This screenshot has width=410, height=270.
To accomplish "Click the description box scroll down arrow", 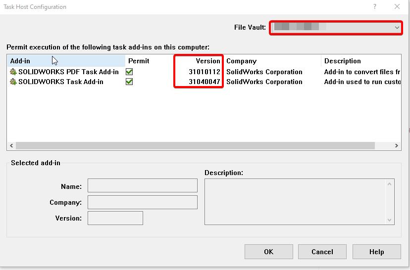I will [x=389, y=220].
